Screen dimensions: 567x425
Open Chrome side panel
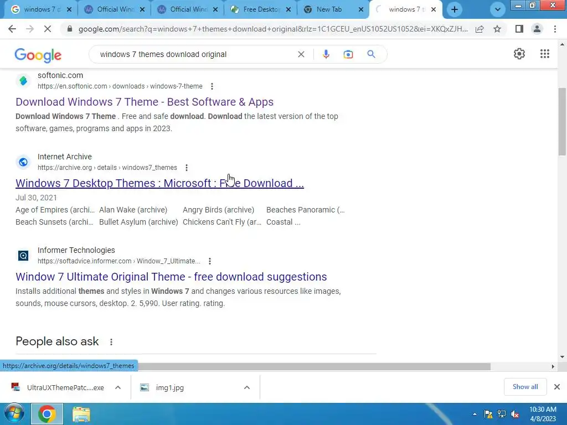pos(519,29)
